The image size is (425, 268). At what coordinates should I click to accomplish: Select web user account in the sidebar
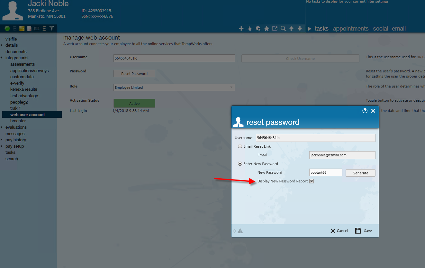pos(32,115)
